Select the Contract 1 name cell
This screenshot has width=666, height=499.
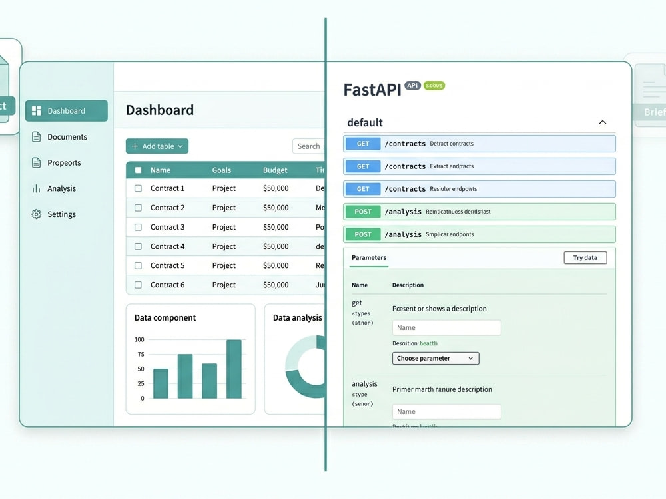click(167, 188)
